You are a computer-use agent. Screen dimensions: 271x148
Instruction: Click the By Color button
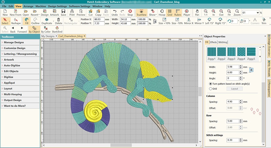(45, 29)
